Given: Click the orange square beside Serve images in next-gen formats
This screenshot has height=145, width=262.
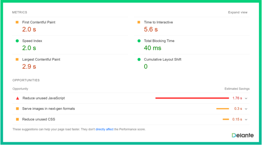Looking at the screenshot, I should point(17,109).
